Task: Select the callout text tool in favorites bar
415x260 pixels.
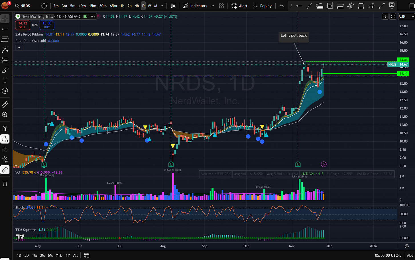Action: click(x=392, y=6)
